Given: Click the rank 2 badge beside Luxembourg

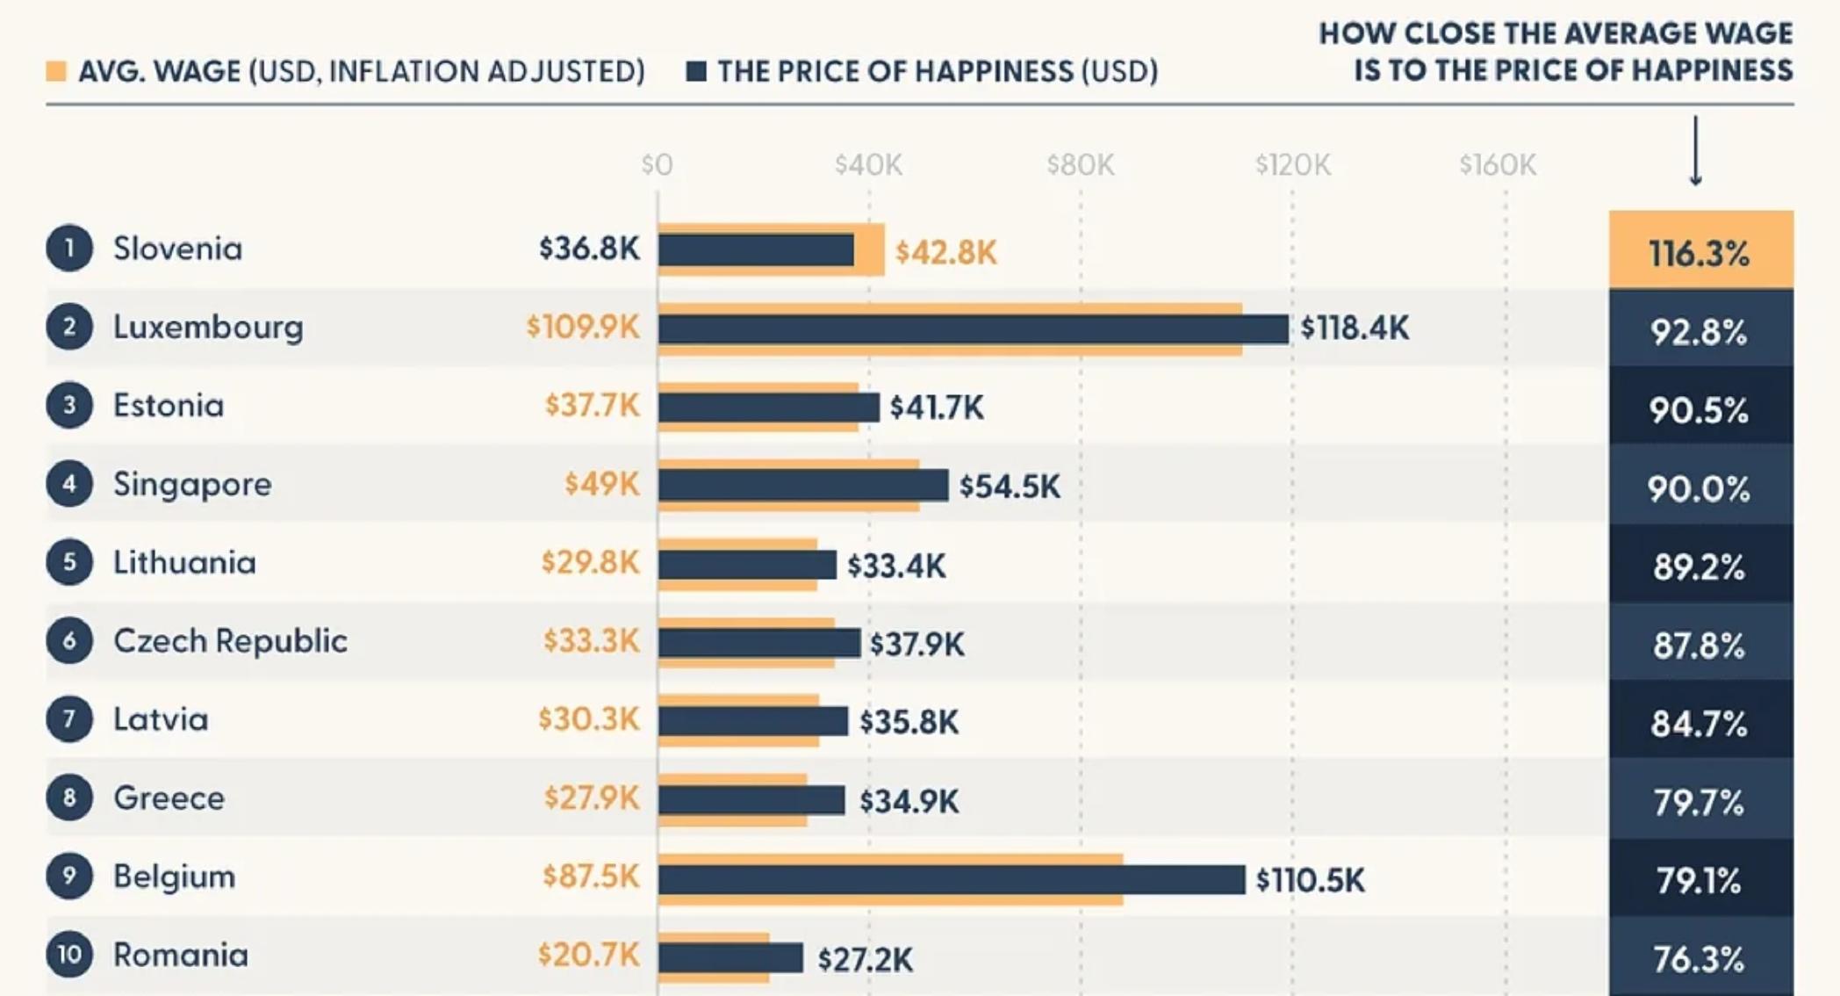Looking at the screenshot, I should [69, 327].
